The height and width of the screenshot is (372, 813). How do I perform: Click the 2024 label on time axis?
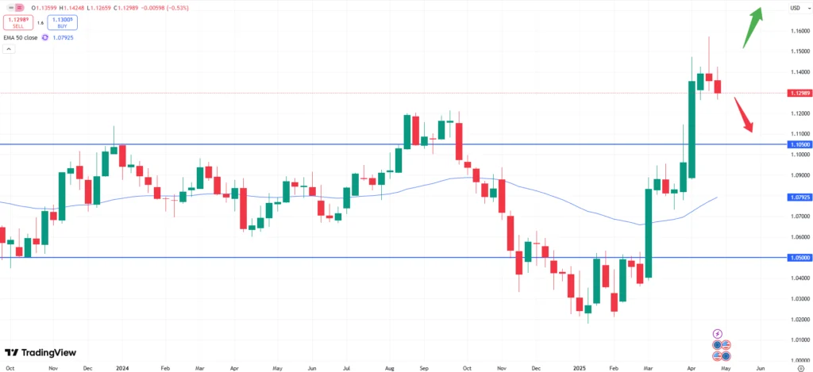(x=122, y=369)
